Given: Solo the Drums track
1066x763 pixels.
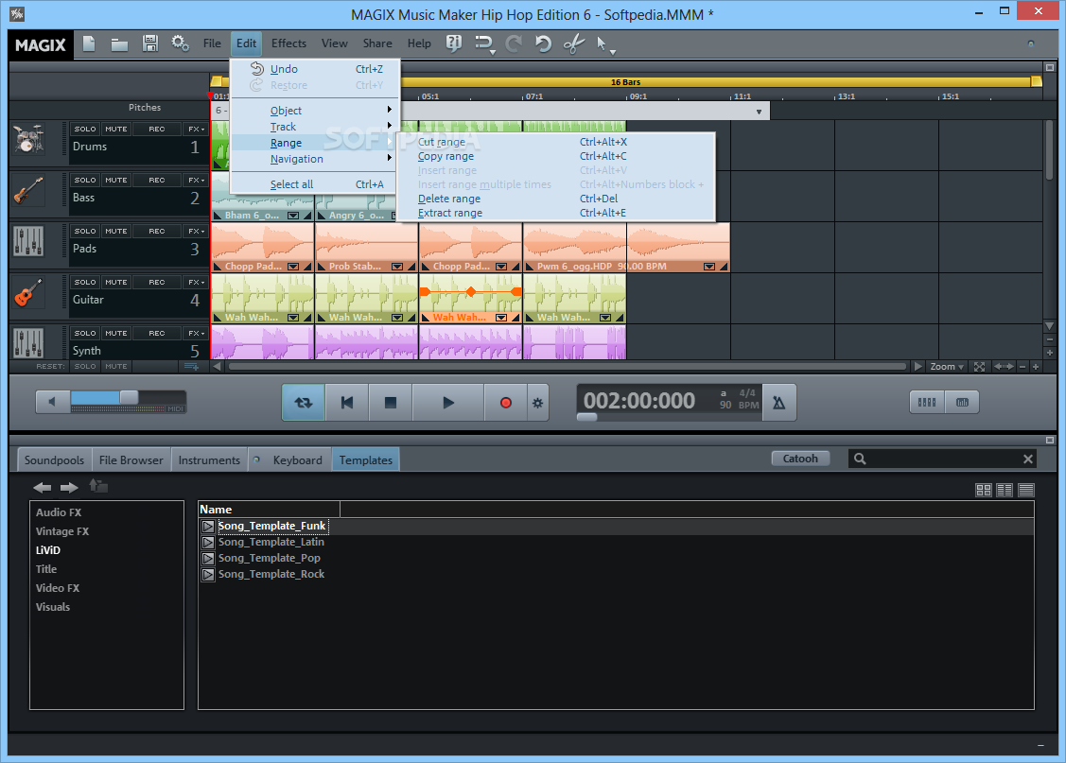Looking at the screenshot, I should [85, 130].
